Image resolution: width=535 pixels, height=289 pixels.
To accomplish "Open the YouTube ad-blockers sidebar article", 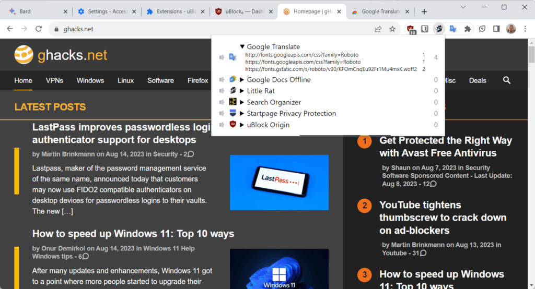I will click(443, 218).
